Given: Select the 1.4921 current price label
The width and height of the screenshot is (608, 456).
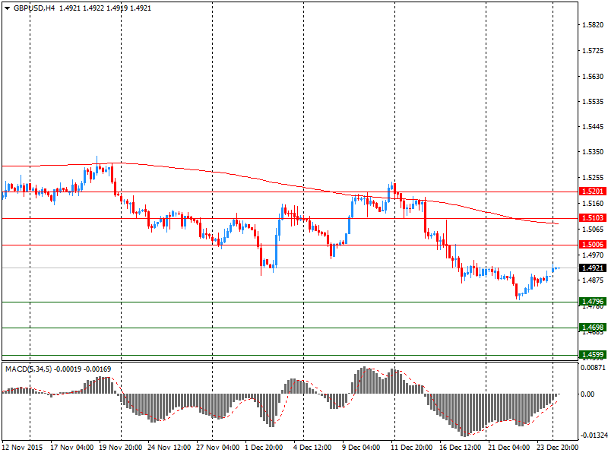Looking at the screenshot, I should [593, 268].
